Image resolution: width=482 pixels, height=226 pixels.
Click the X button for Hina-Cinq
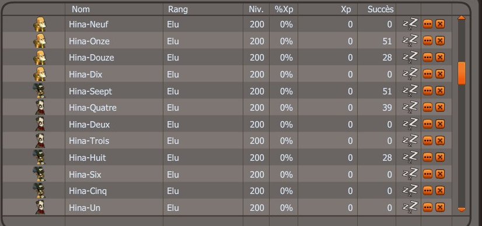pyautogui.click(x=440, y=190)
